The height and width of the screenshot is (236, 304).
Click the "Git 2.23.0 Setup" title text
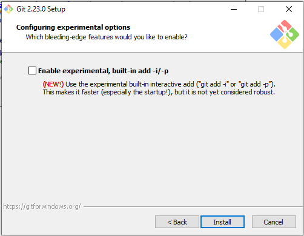(x=41, y=9)
